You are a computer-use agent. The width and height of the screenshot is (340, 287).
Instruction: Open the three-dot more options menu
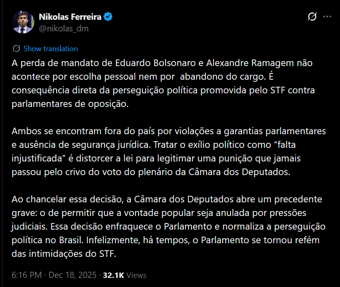click(x=327, y=17)
